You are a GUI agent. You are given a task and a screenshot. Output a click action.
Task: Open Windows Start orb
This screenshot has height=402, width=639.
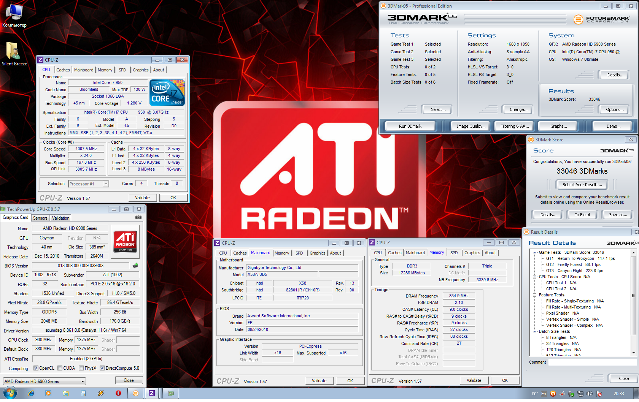click(10, 393)
